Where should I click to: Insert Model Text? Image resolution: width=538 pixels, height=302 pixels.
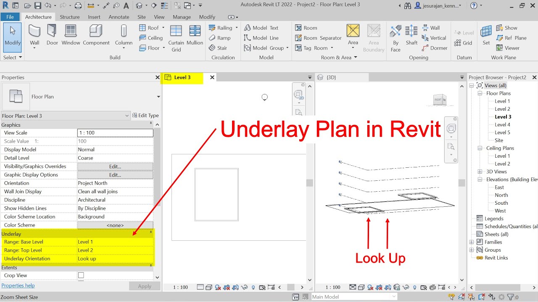point(261,28)
